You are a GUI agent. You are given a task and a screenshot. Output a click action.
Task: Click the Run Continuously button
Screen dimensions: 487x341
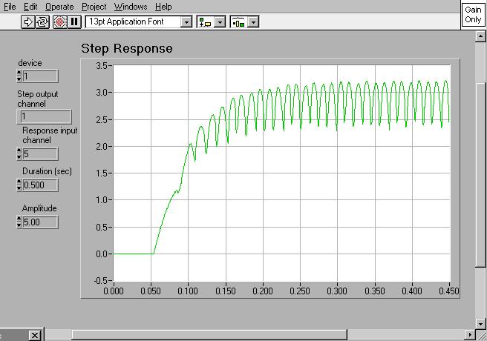point(42,21)
